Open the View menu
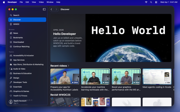 click(x=34, y=2)
